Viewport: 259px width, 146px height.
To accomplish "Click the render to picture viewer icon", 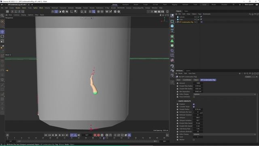I will tap(159, 12).
